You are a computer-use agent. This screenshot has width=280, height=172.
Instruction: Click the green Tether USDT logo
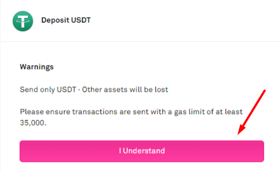tap(23, 21)
